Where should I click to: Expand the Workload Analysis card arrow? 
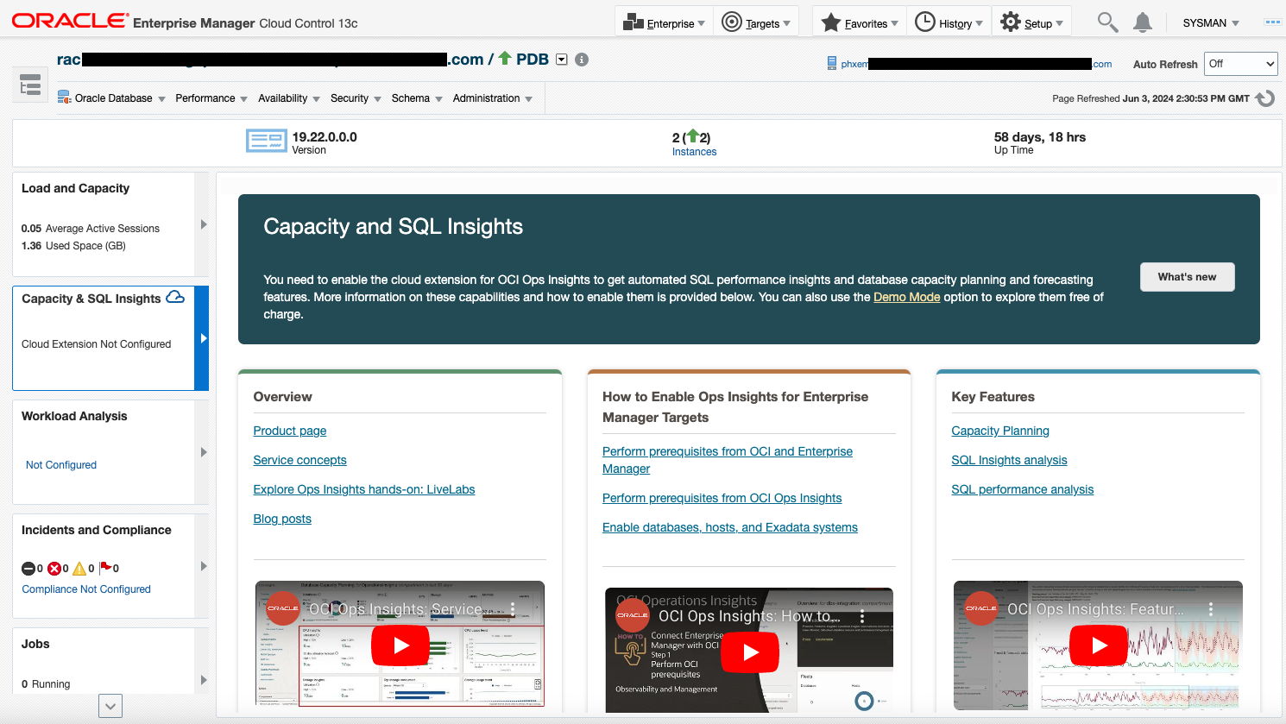click(202, 452)
